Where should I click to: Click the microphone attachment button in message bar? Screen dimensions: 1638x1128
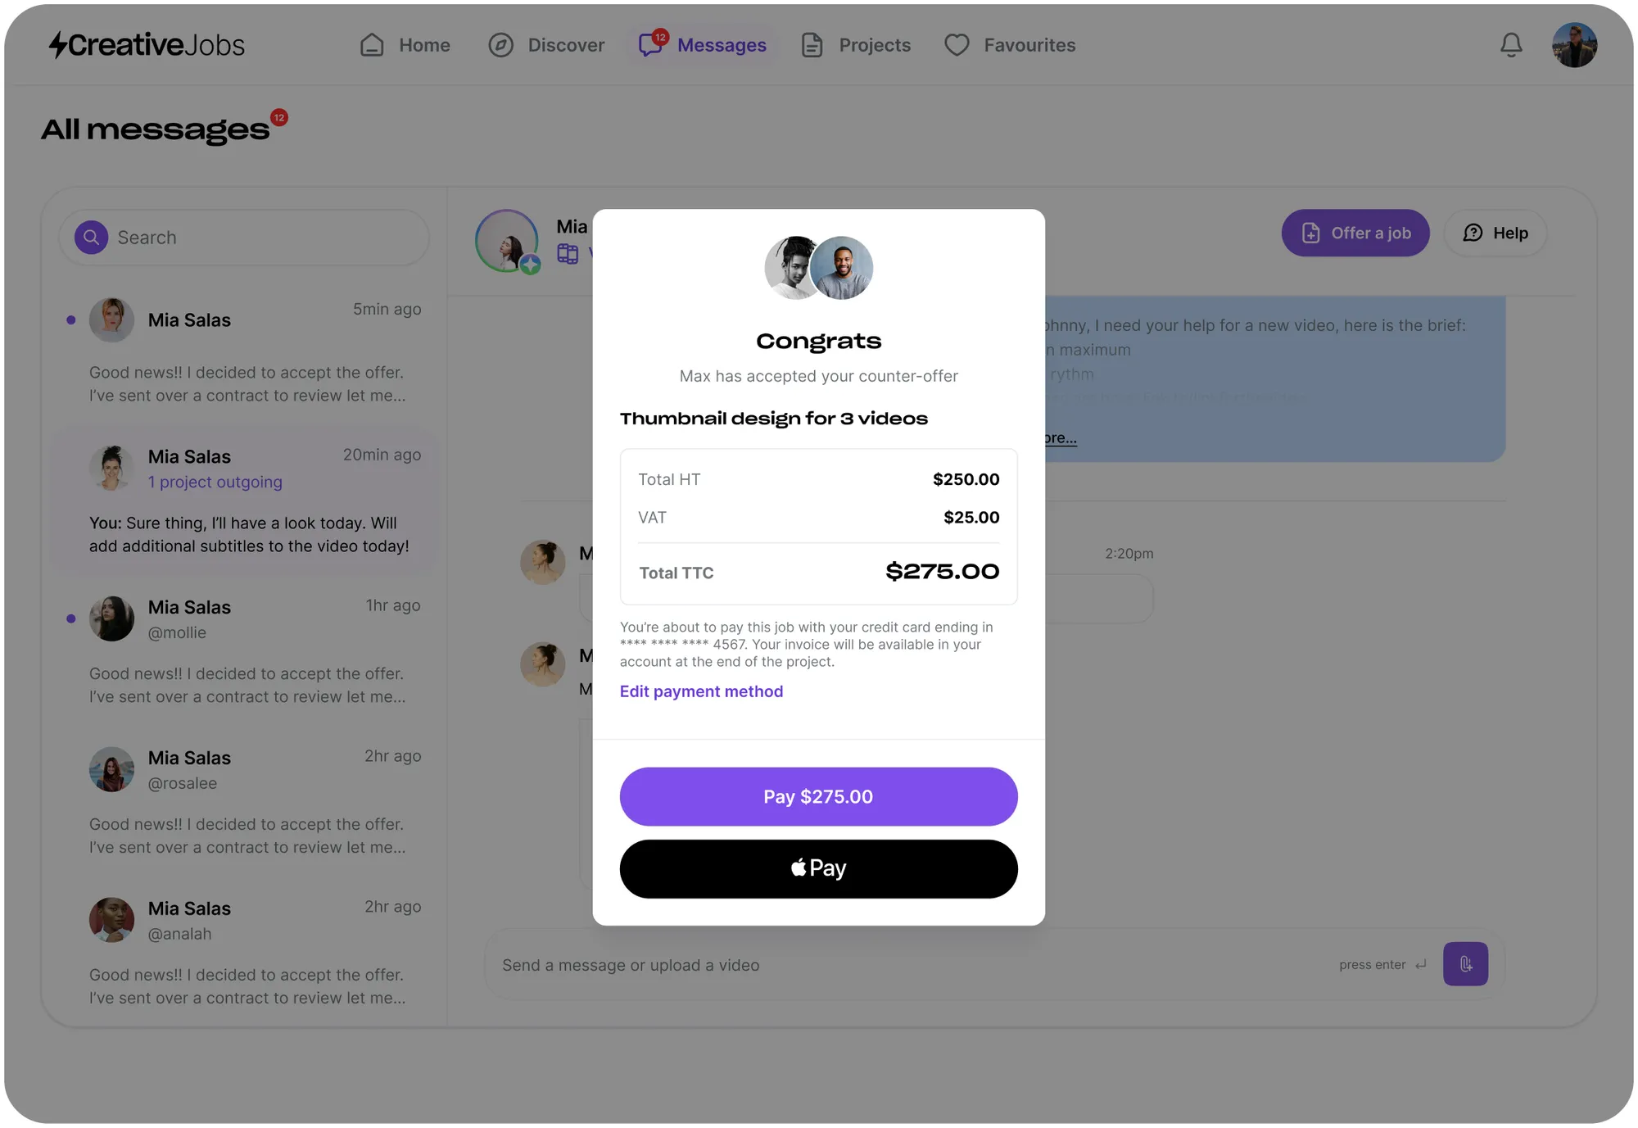(1465, 964)
